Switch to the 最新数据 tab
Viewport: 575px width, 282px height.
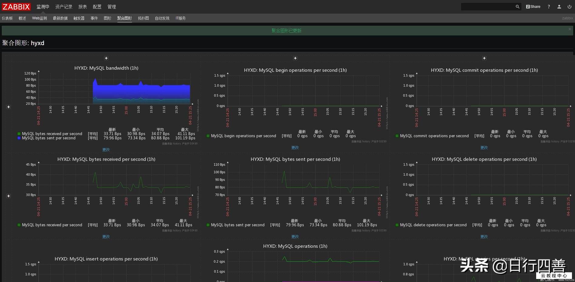(60, 18)
